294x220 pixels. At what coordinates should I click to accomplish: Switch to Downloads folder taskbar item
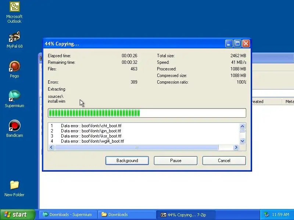click(127, 214)
